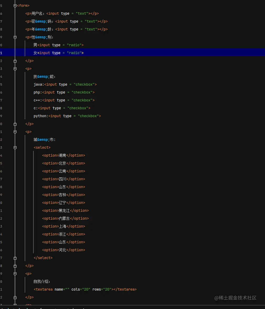The height and width of the screenshot is (309, 265).
Task: Click the 男 radio input line
Action: pyautogui.click(x=59, y=45)
